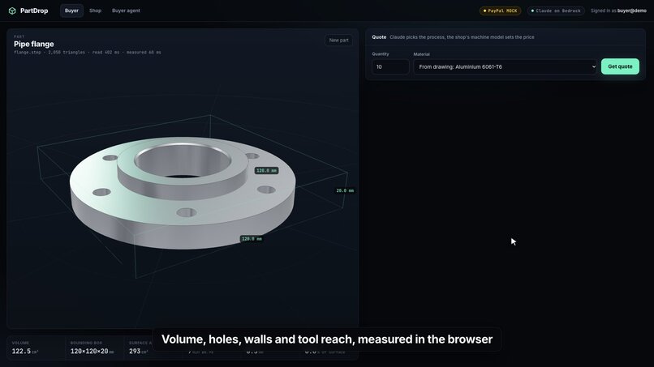Click the 120.0 mm label near bottom edge
The height and width of the screenshot is (367, 654).
pos(252,239)
